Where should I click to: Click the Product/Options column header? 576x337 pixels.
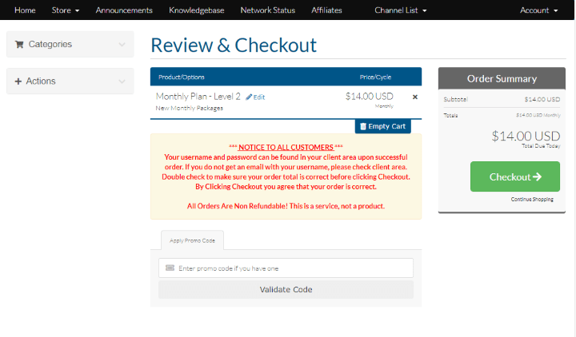coord(182,77)
